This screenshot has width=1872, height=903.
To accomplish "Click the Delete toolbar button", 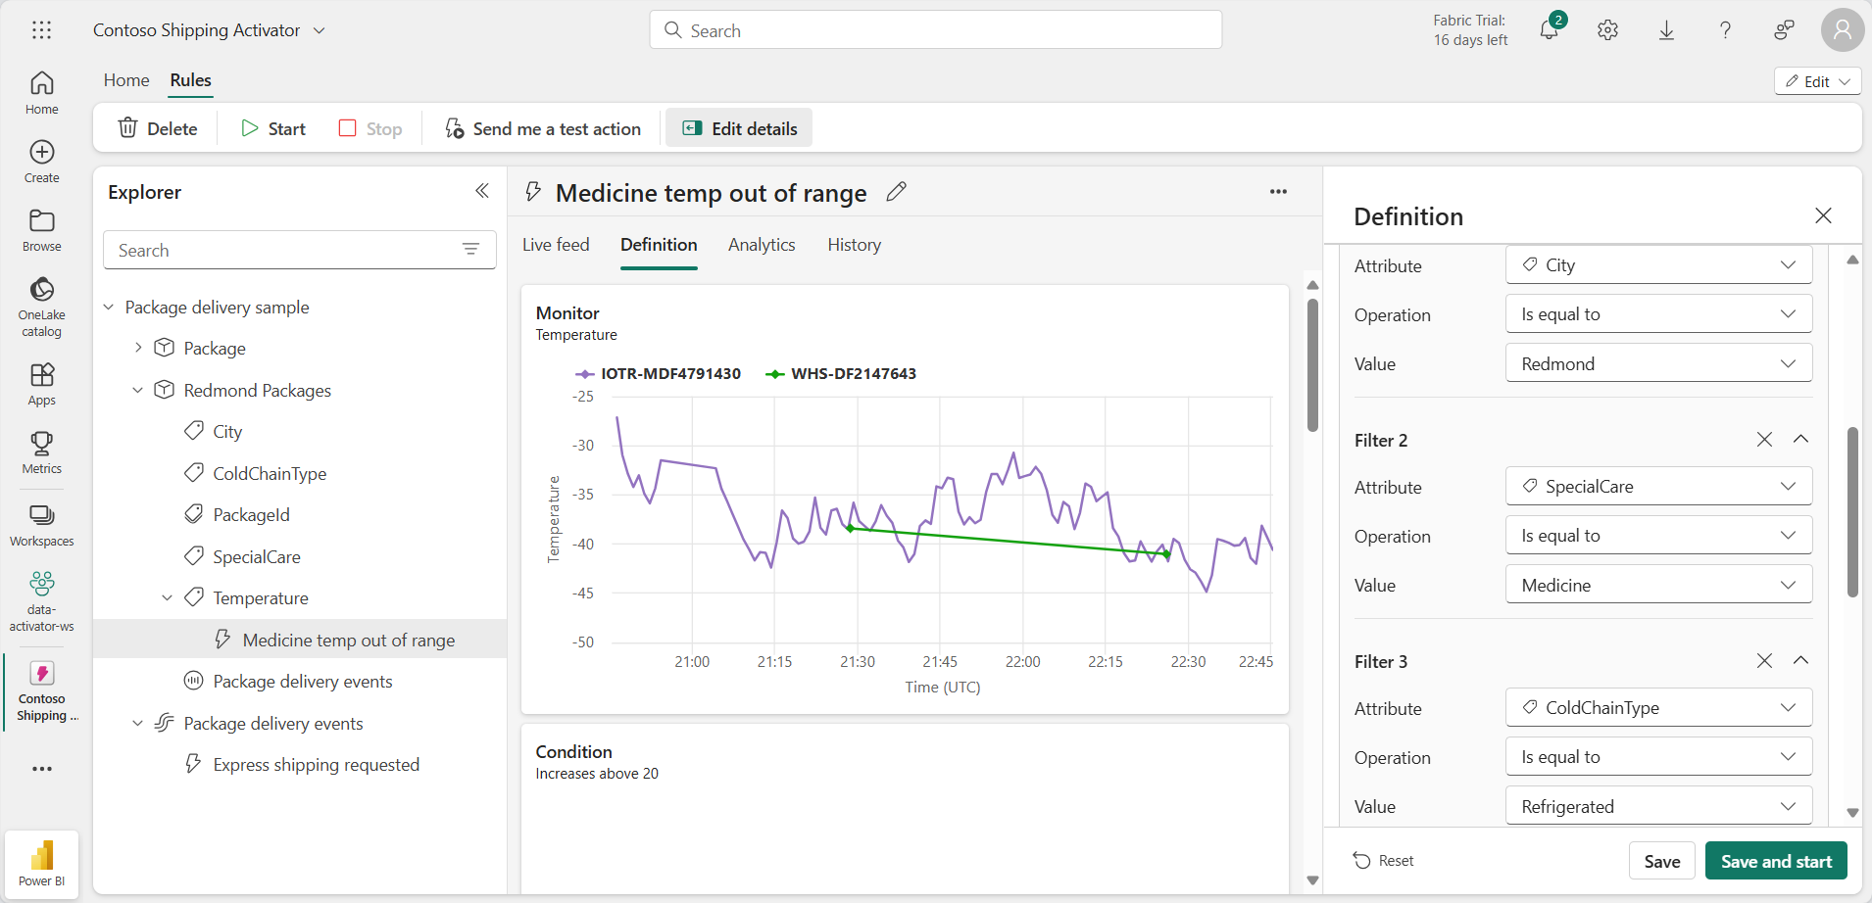I will click(158, 128).
